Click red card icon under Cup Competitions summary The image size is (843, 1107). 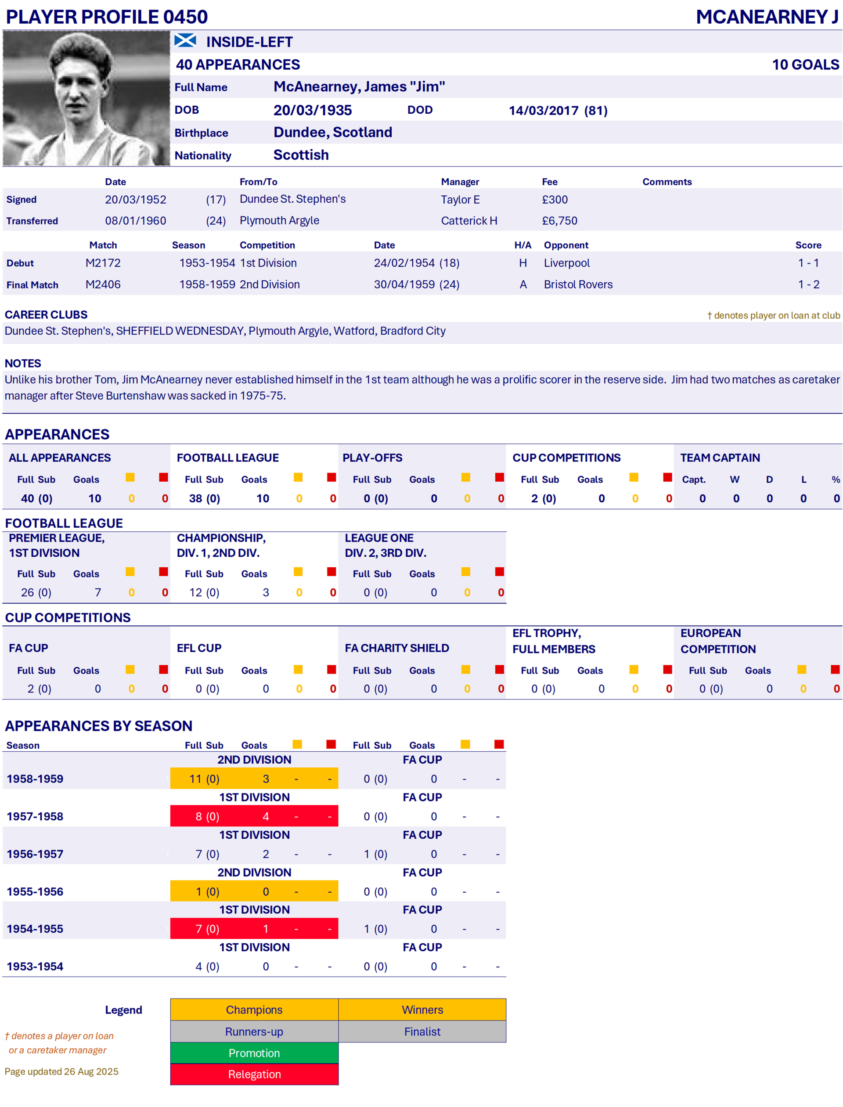click(x=667, y=477)
